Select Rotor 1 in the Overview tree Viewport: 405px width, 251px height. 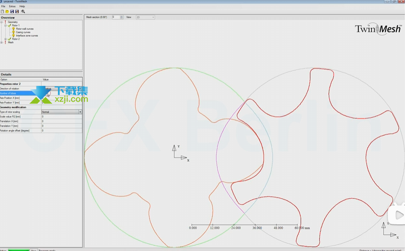click(15, 25)
